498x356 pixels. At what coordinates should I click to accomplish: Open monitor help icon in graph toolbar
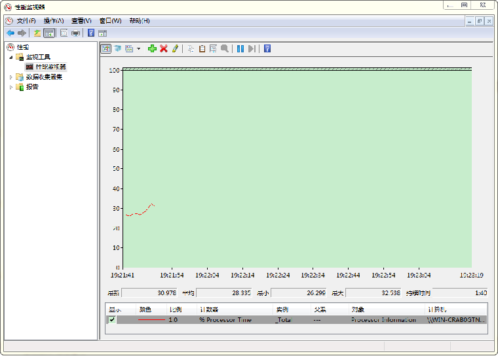click(267, 48)
